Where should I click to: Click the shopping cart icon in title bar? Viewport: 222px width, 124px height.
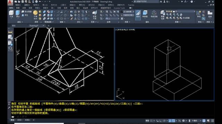(x=182, y=2)
